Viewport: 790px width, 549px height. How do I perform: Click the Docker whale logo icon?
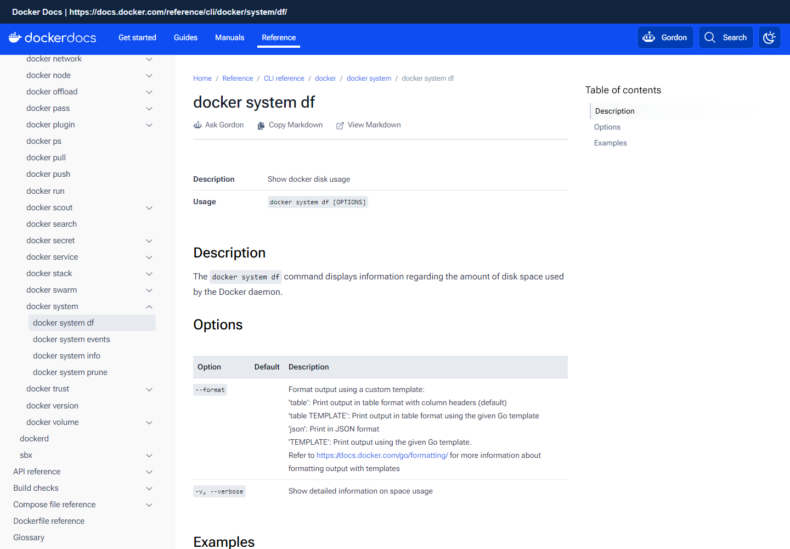[15, 37]
